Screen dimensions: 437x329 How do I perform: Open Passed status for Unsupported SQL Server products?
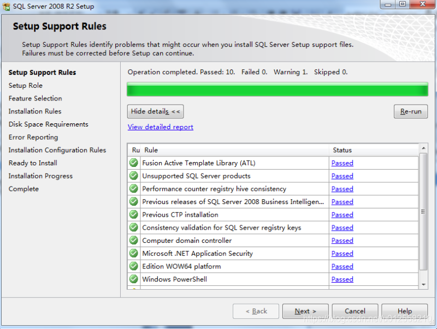(342, 176)
